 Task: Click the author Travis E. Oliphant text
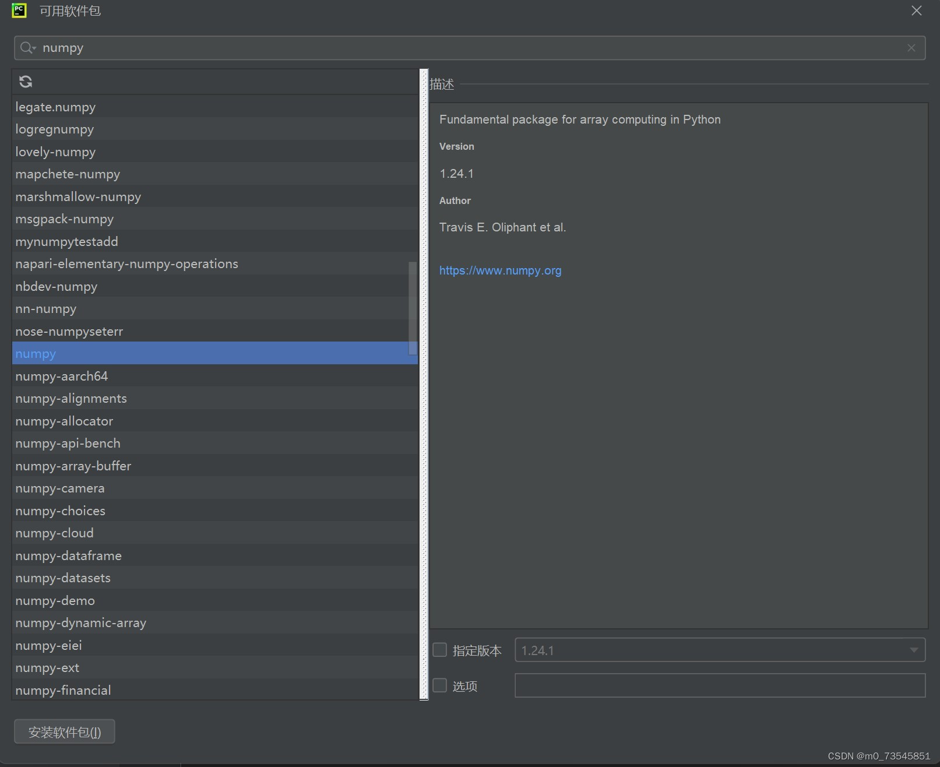[x=502, y=227]
